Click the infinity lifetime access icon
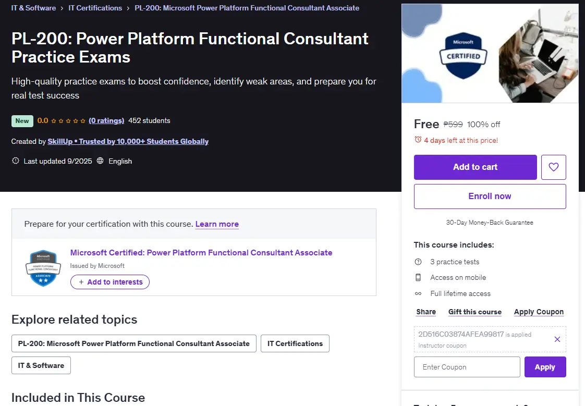The image size is (585, 406). (x=418, y=293)
